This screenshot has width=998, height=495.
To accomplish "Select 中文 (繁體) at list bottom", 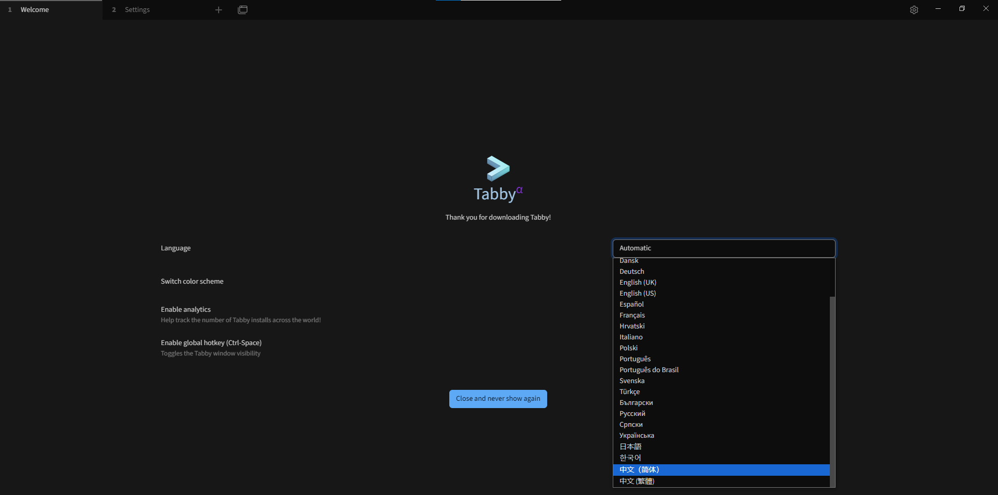I will 637,481.
